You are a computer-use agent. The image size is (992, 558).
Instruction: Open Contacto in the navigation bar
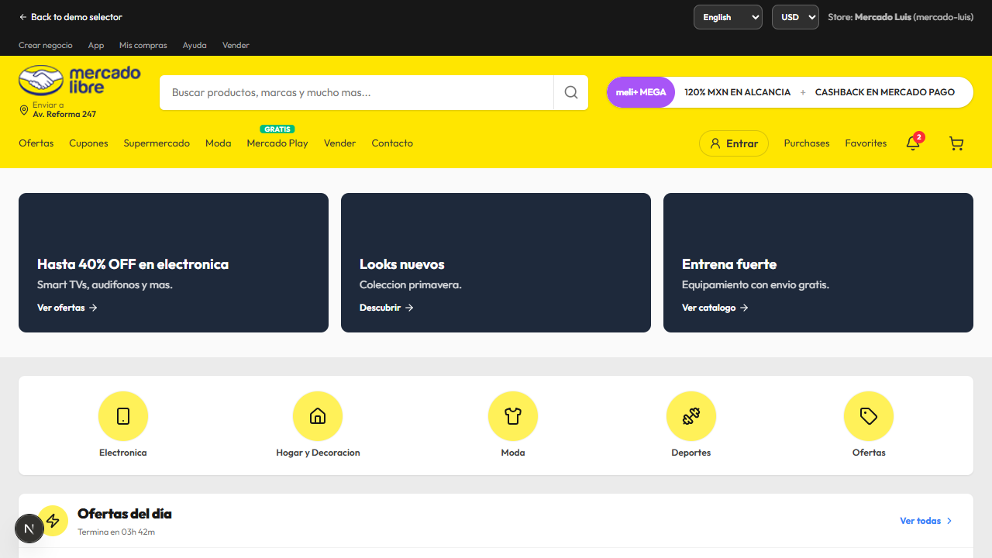click(392, 143)
